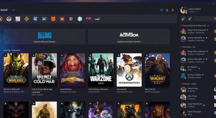Image resolution: width=216 pixels, height=118 pixels.
Task: Click the Activision logo banner
Action: pyautogui.click(x=129, y=35)
